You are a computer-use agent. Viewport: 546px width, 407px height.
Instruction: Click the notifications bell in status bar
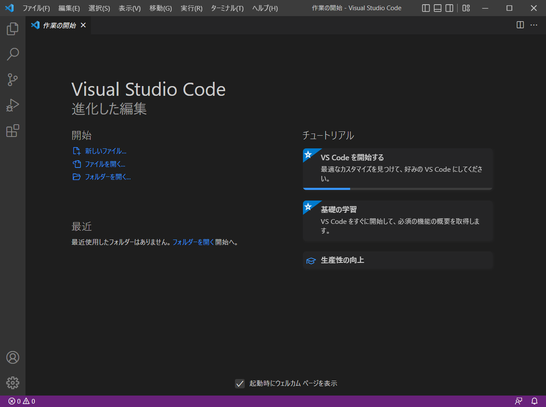[x=535, y=401]
